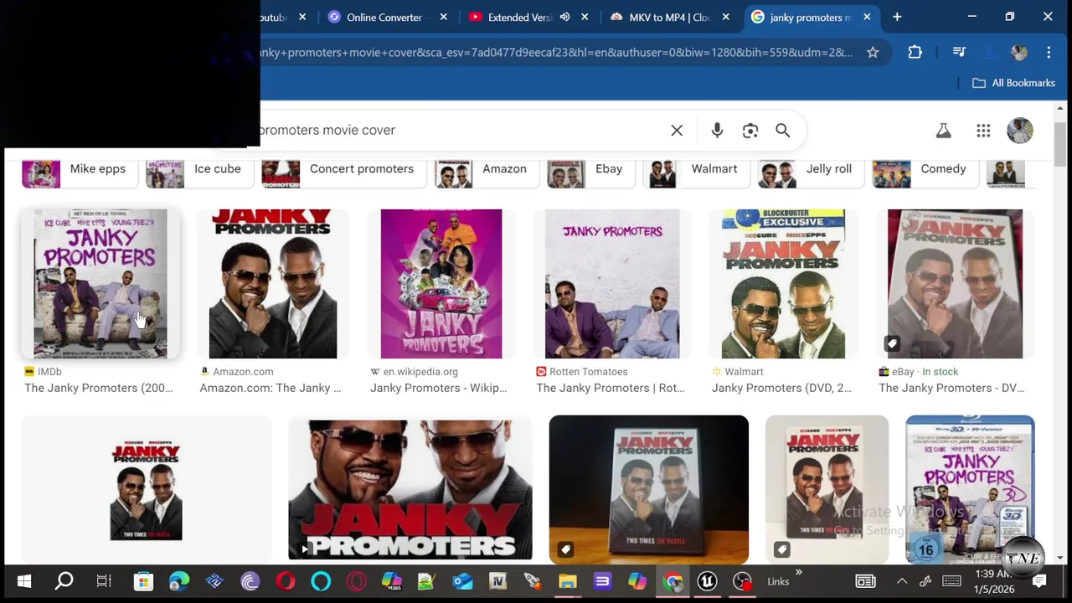Viewport: 1072px width, 603px height.
Task: Open Rotten Tomatoes couch poster thumbnail
Action: click(x=612, y=284)
